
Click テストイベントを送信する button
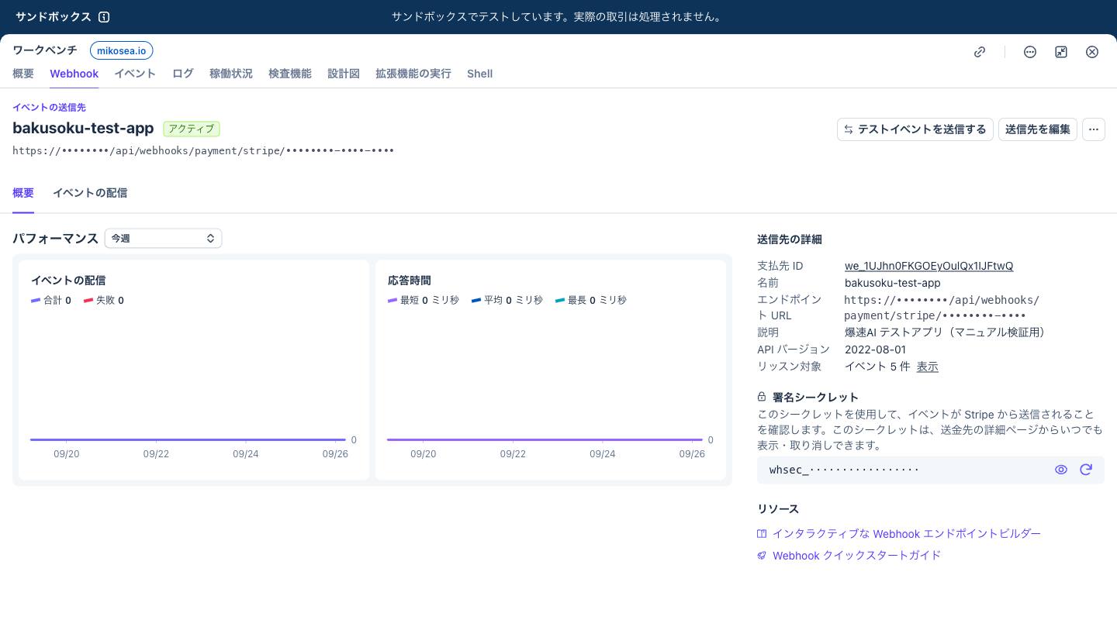pos(915,129)
